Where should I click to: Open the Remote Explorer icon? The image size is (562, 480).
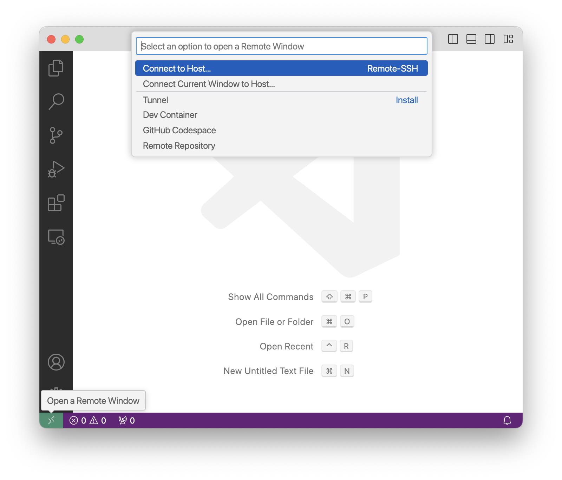(56, 237)
